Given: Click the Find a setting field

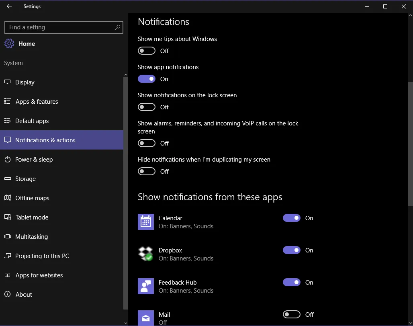Looking at the screenshot, I should click(60, 27).
